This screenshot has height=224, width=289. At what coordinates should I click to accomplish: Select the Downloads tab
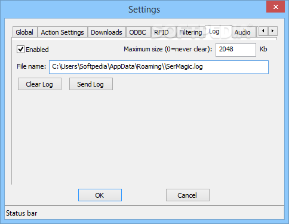tap(106, 32)
